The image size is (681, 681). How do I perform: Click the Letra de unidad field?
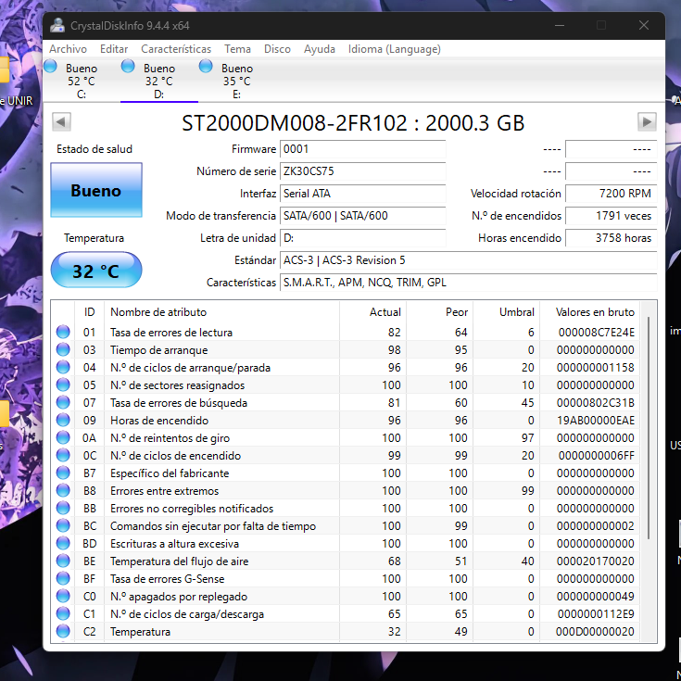[x=362, y=238]
